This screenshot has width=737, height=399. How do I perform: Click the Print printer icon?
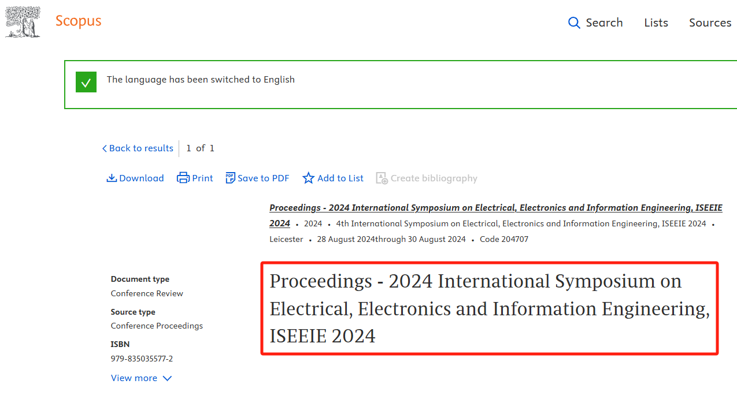click(183, 178)
